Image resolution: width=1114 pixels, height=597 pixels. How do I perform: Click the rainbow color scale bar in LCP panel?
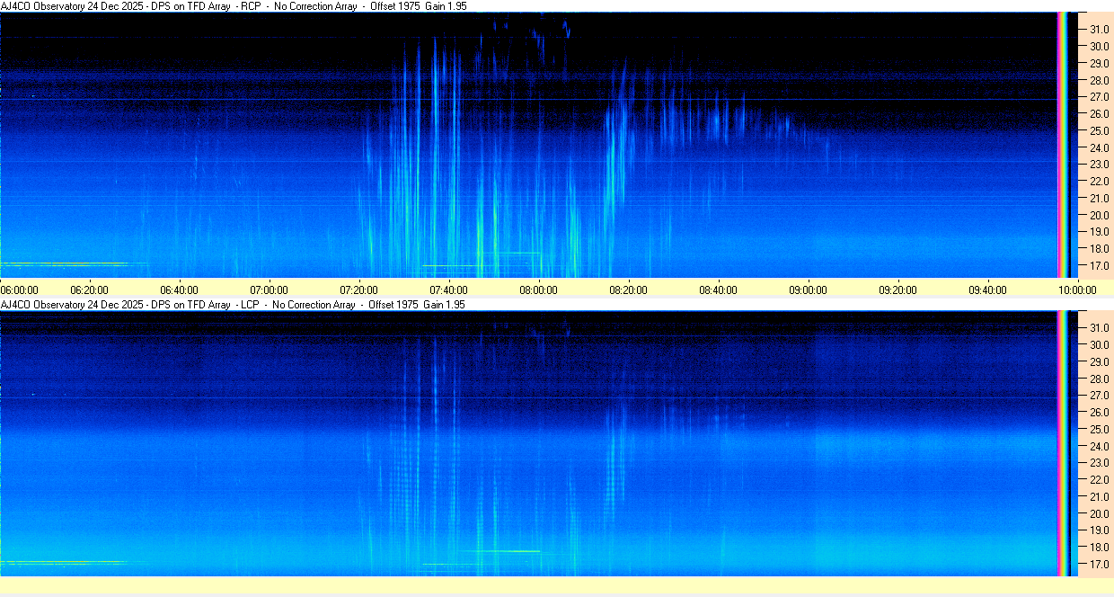coord(1063,443)
